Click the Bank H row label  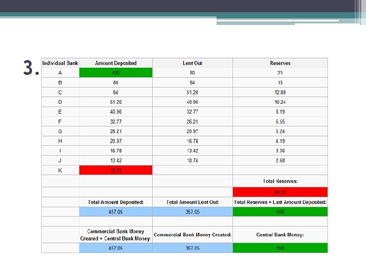pos(60,141)
